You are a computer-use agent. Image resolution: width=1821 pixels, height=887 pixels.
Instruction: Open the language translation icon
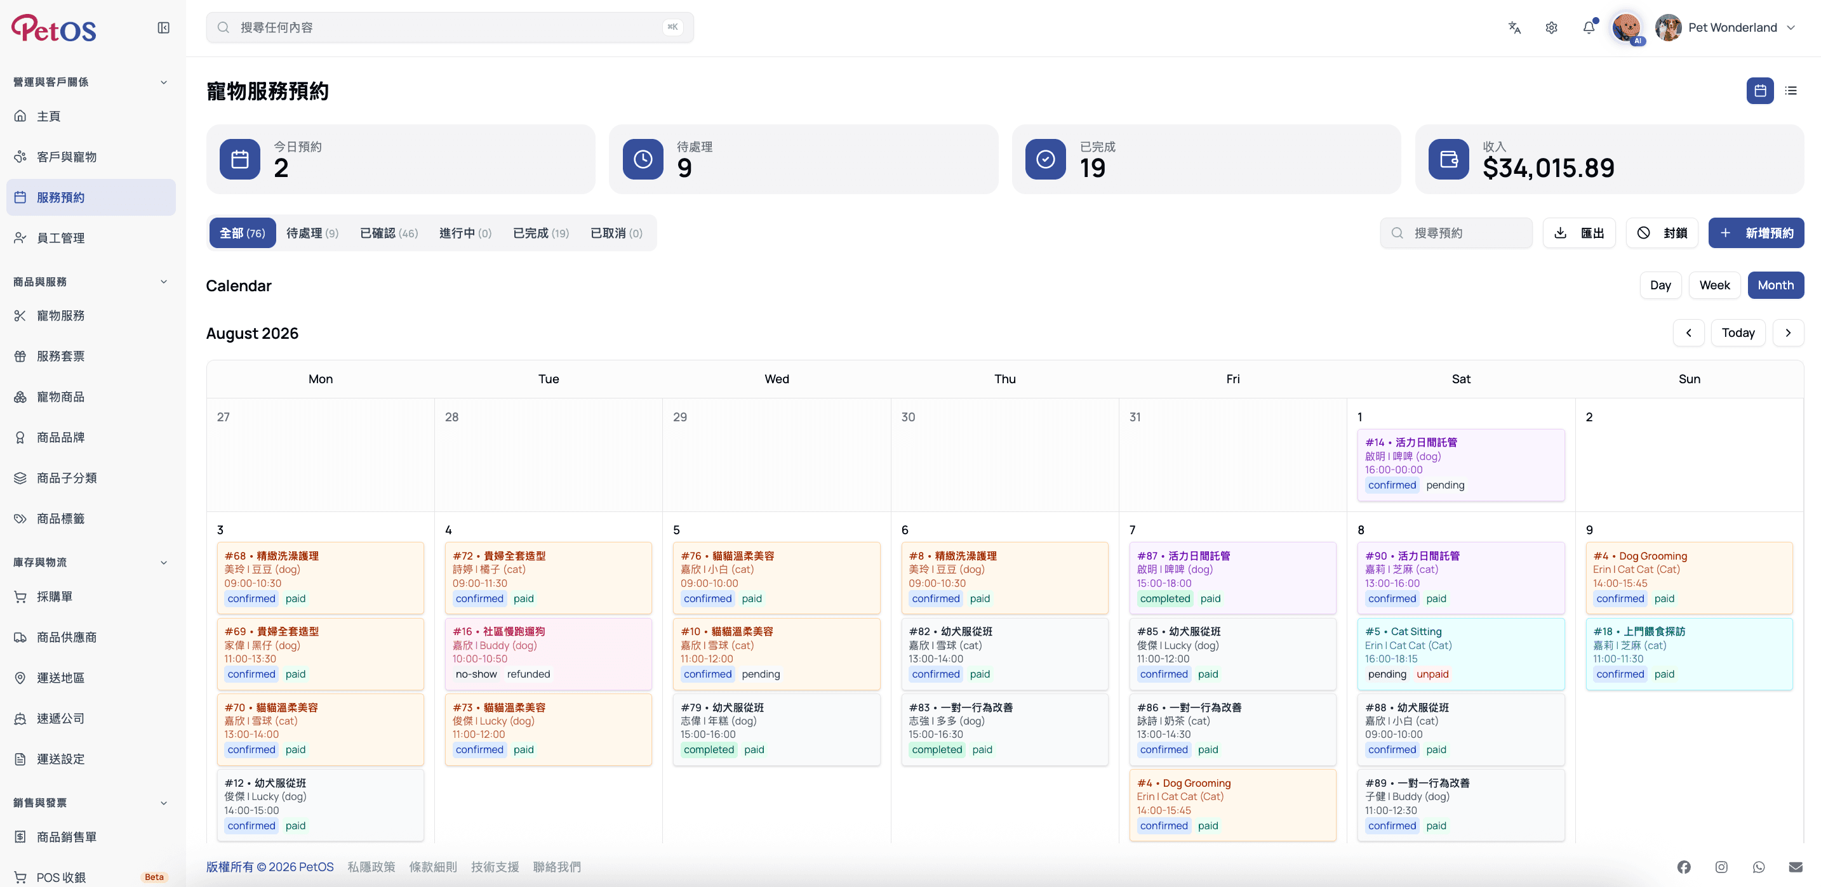pyautogui.click(x=1514, y=27)
